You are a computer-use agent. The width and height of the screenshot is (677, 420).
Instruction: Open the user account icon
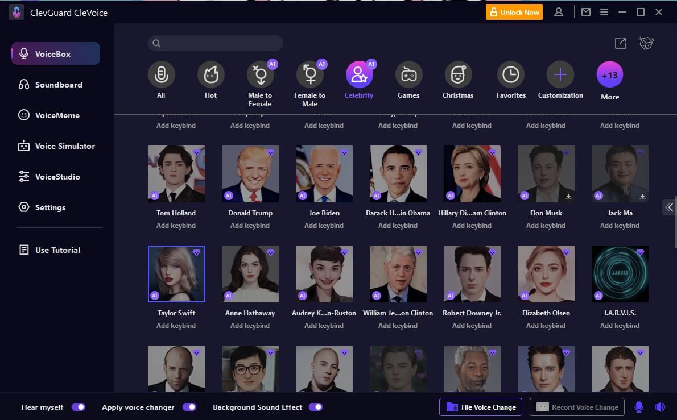click(x=559, y=12)
